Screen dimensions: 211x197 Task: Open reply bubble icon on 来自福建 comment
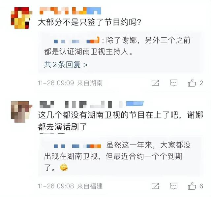(174, 186)
